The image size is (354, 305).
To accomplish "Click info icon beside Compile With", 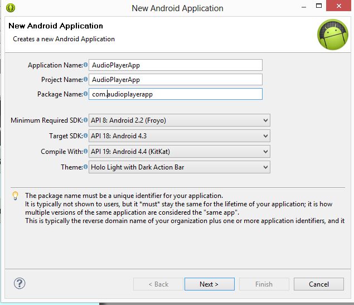I will [85, 152].
